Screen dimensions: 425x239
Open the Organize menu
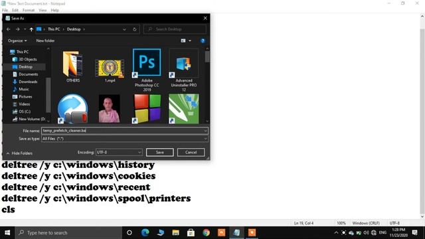(17, 40)
